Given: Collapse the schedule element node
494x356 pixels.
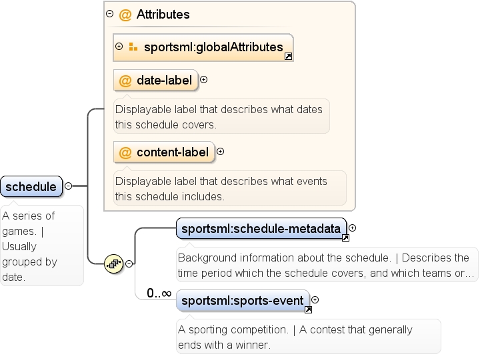Looking at the screenshot, I should (69, 186).
